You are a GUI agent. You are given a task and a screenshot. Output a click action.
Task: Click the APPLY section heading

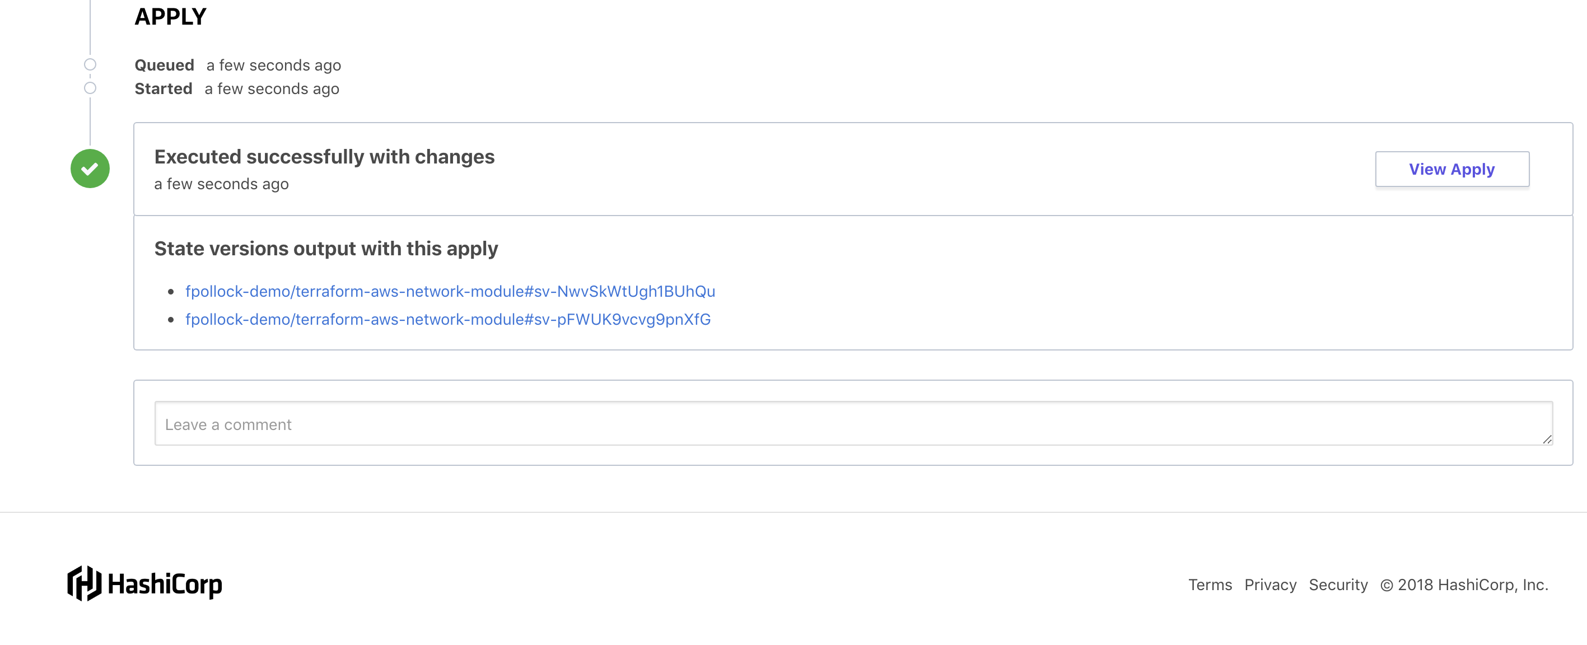(170, 17)
